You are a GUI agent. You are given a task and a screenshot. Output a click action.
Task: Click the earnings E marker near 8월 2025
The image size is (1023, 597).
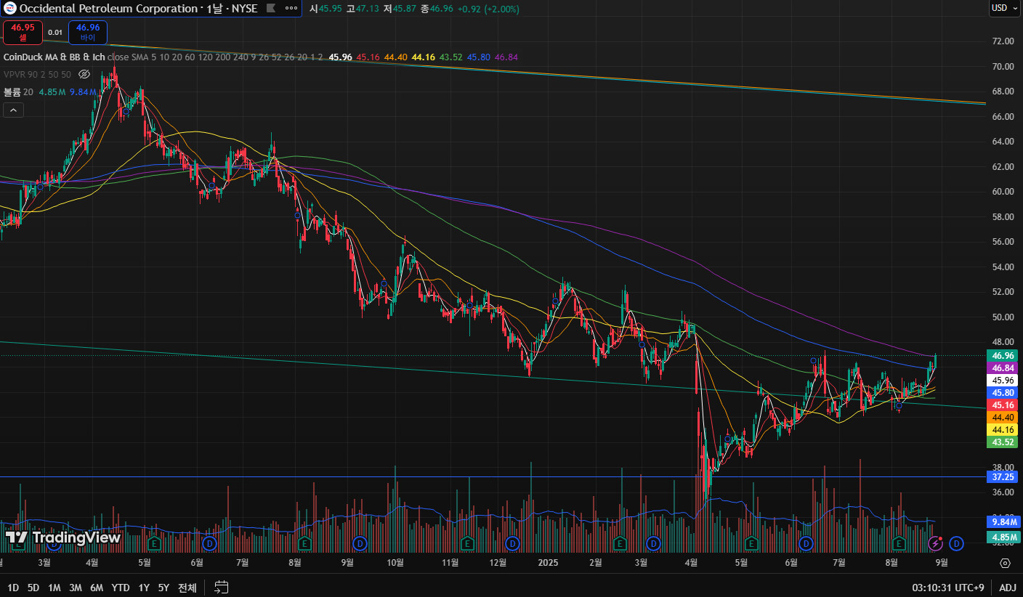click(899, 543)
